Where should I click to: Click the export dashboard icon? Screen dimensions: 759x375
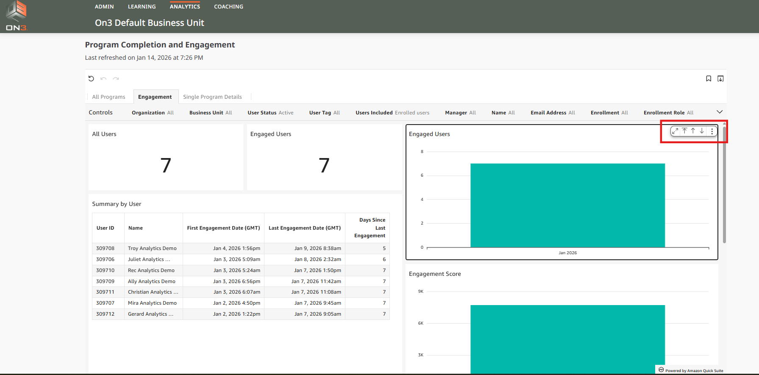tap(720, 78)
